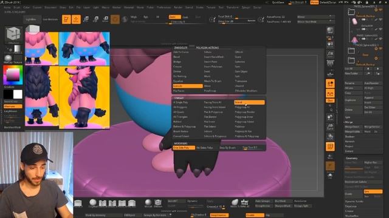389x218 pixels.
Task: Click the MergeDown button
Action: tap(353, 127)
